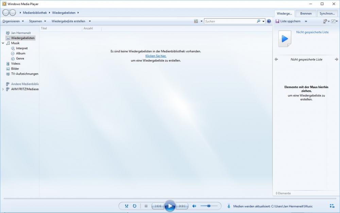Switch to the Synchronisieren tab
The image size is (340, 213).
click(x=327, y=14)
